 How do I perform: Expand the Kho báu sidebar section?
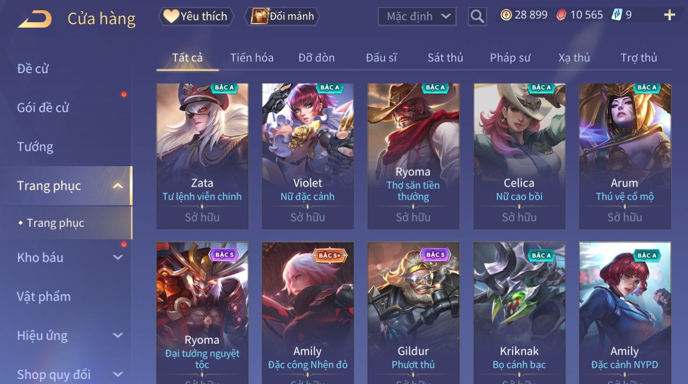point(118,258)
